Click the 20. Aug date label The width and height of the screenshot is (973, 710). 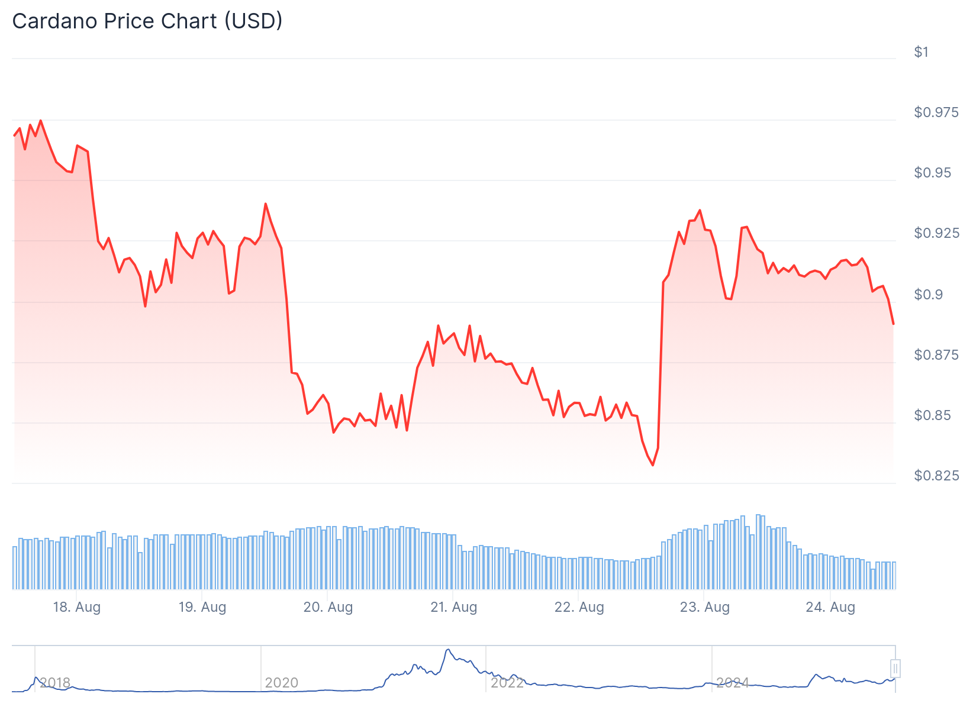328,607
